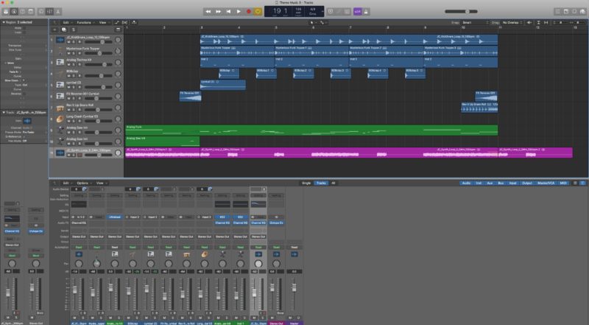Toggle Catch Playhead in the Tracks menu bar
The image size is (589, 325).
point(134,23)
